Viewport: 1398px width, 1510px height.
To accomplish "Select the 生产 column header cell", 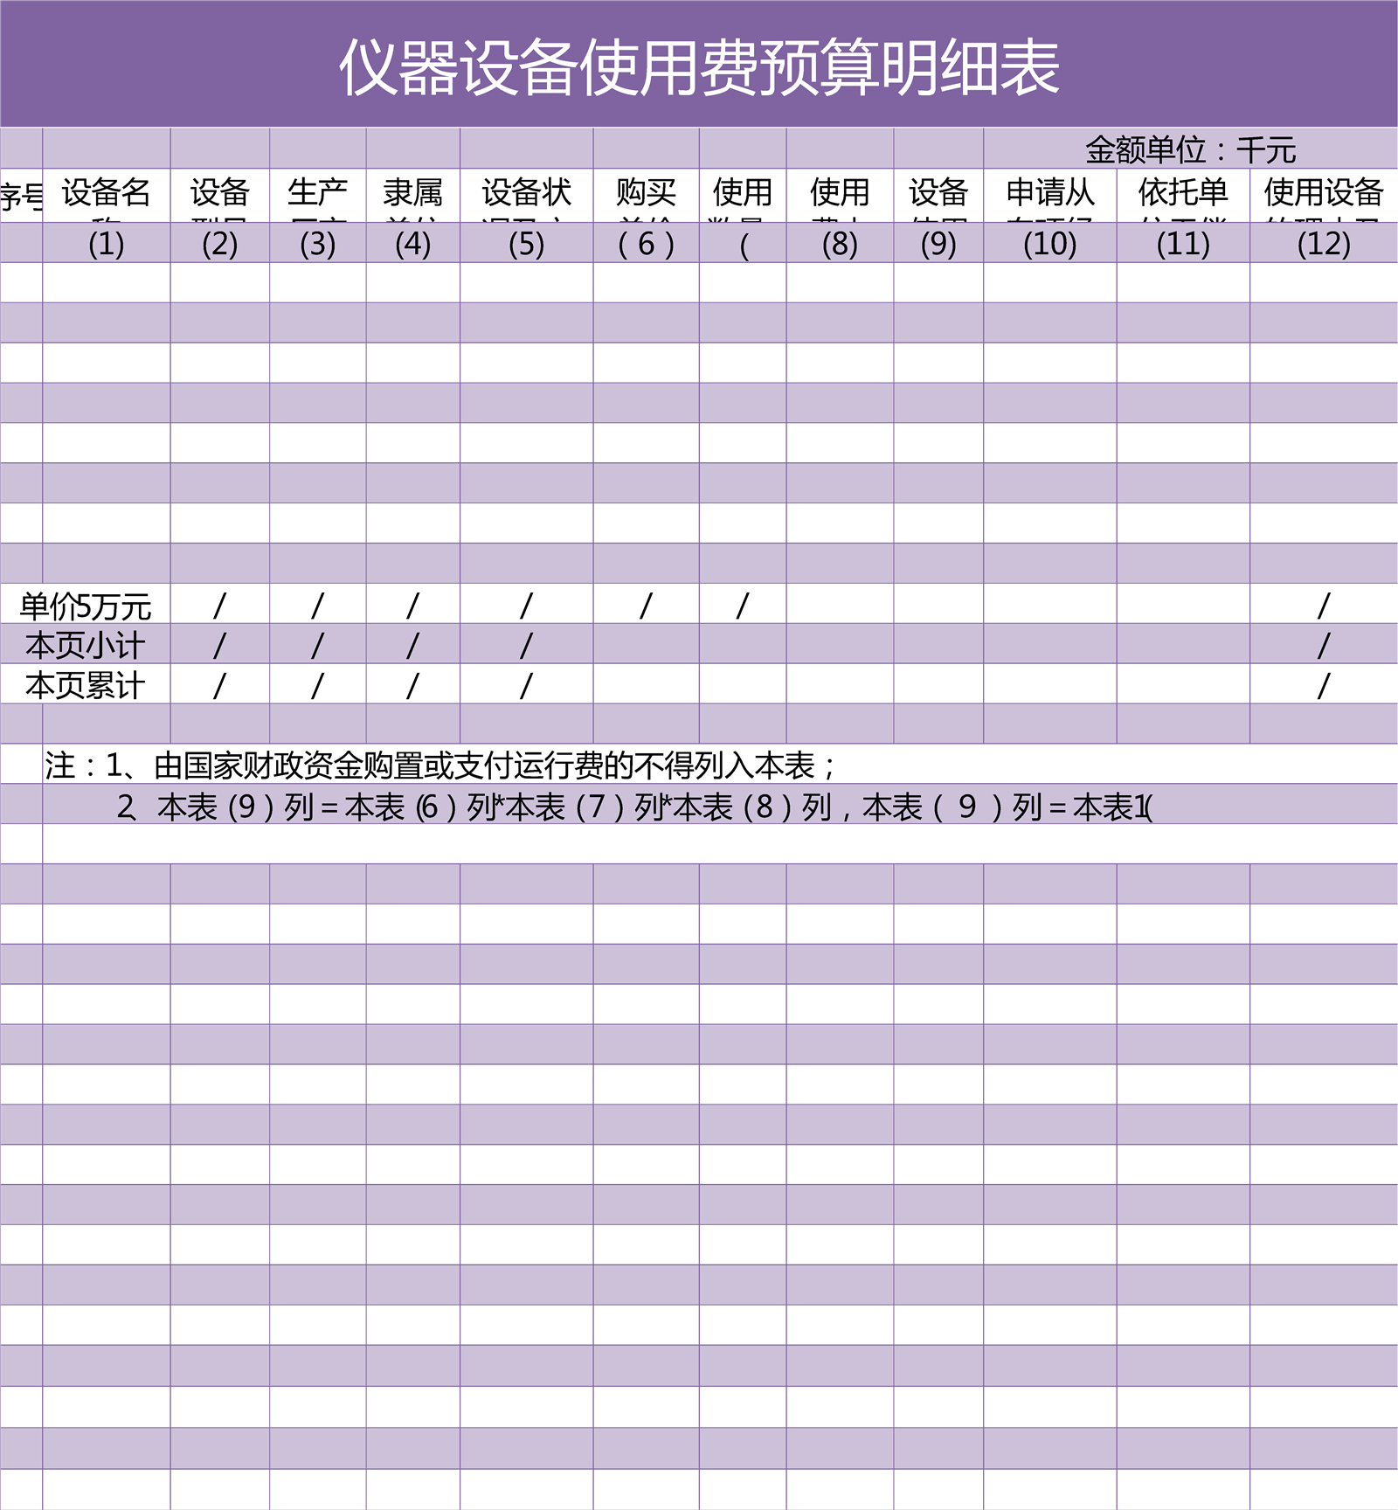I will pos(317,193).
